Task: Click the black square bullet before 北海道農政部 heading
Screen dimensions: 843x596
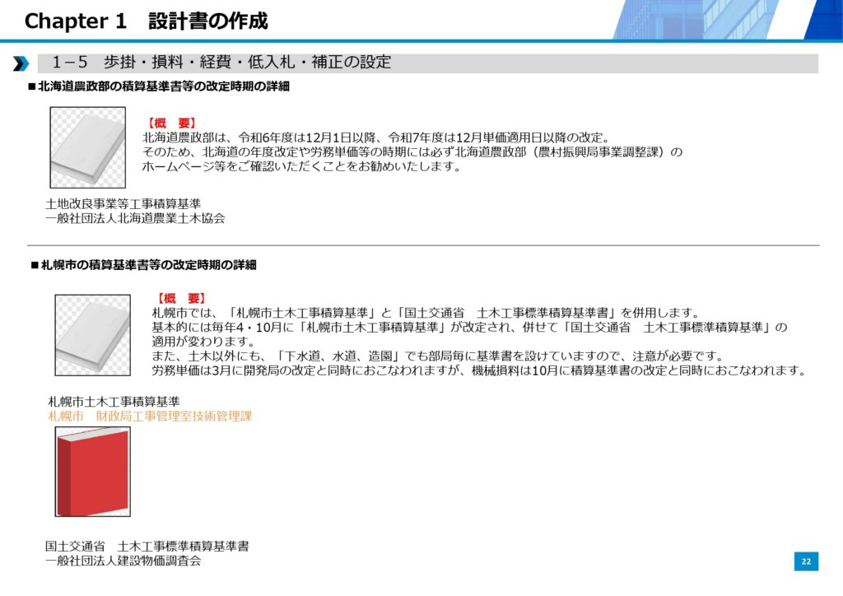Action: click(32, 86)
